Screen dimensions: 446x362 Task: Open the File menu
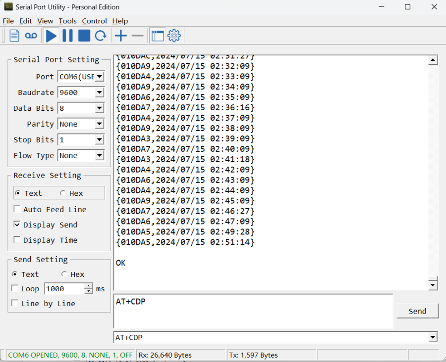[8, 21]
